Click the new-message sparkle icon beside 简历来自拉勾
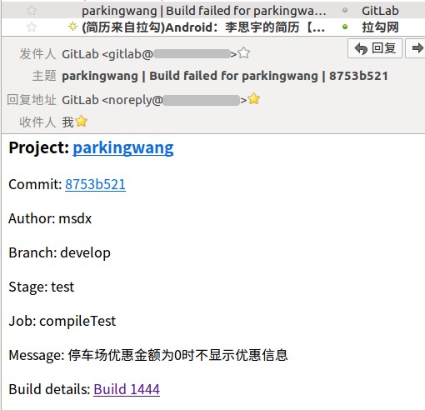425x410 pixels. pyautogui.click(x=72, y=27)
